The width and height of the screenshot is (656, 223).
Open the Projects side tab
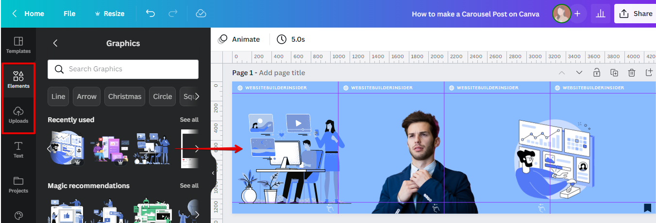[18, 185]
